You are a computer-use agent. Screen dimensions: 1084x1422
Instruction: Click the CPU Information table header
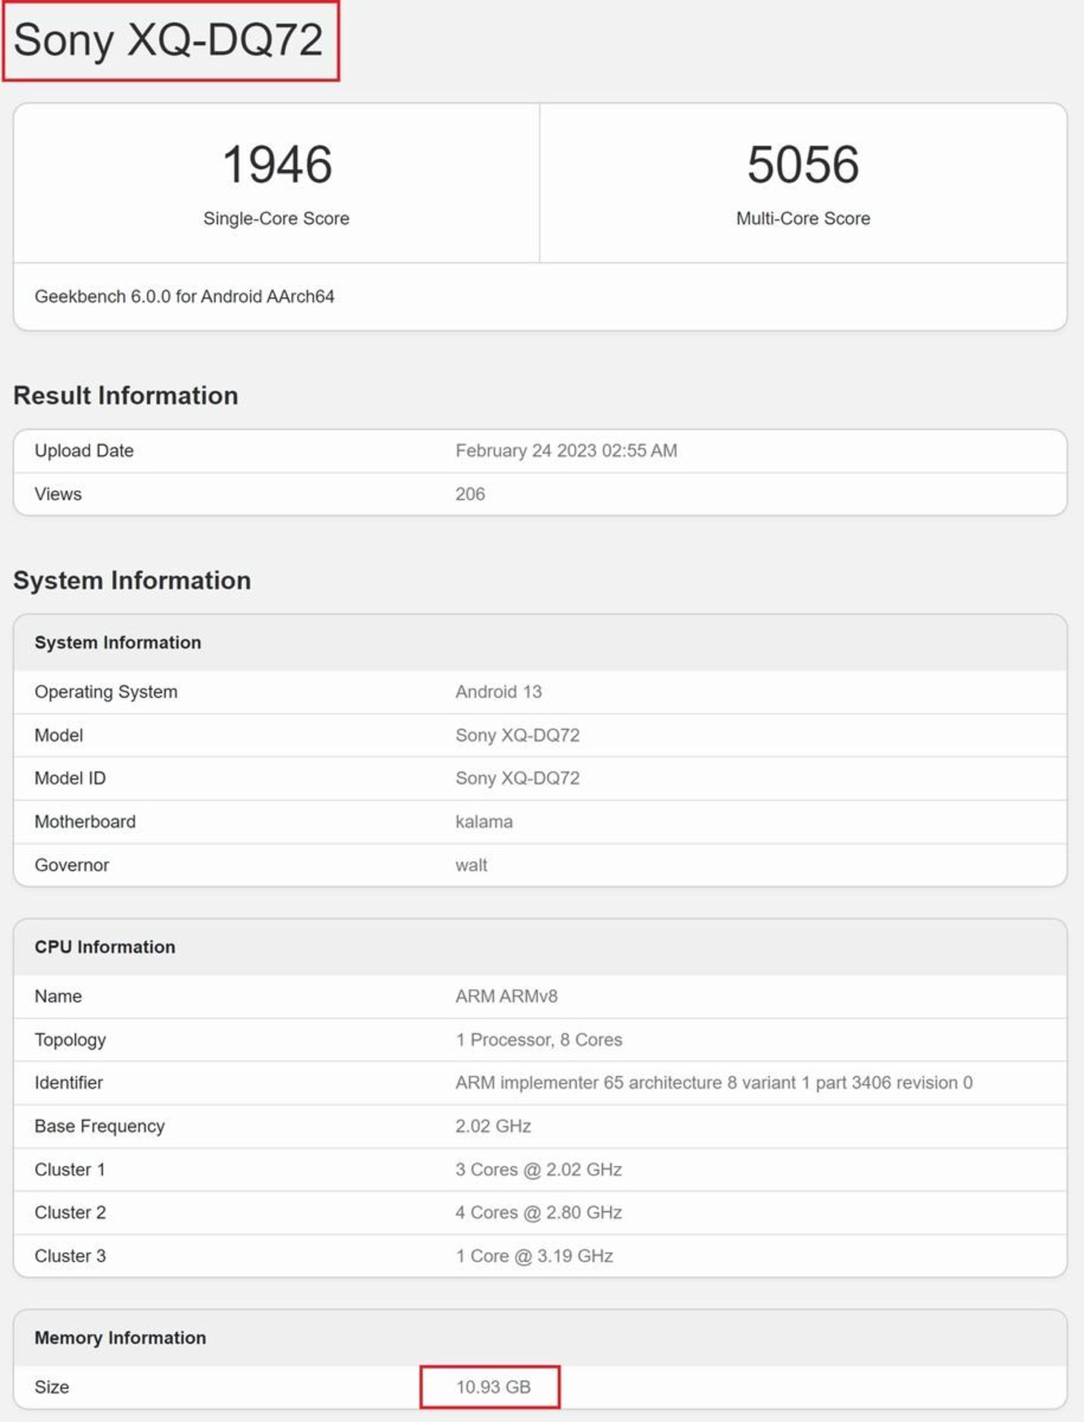click(105, 947)
